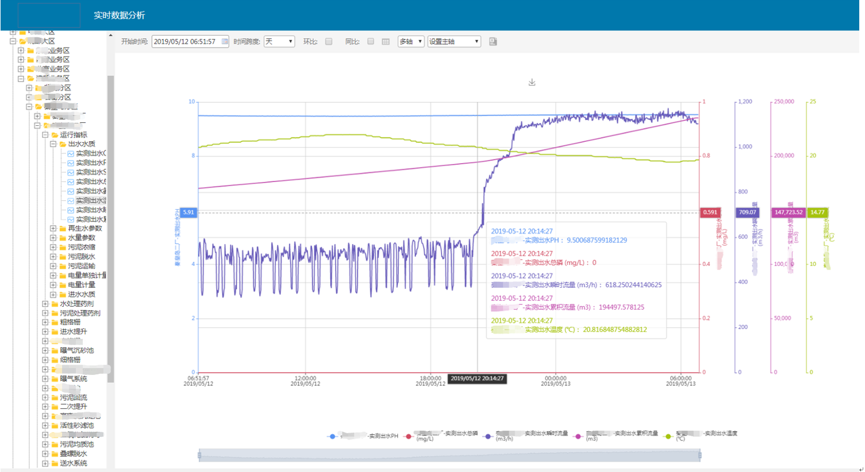Screen dimensions: 865x472
Task: Select the 污泥浓缩 folder in the tree
Action: point(81,247)
